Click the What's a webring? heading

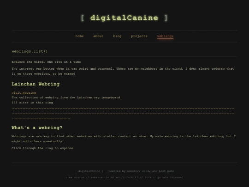[x=37, y=128]
